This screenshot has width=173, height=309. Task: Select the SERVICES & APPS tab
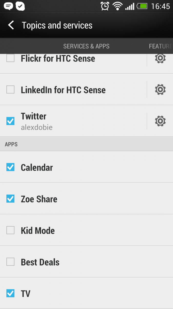(86, 46)
